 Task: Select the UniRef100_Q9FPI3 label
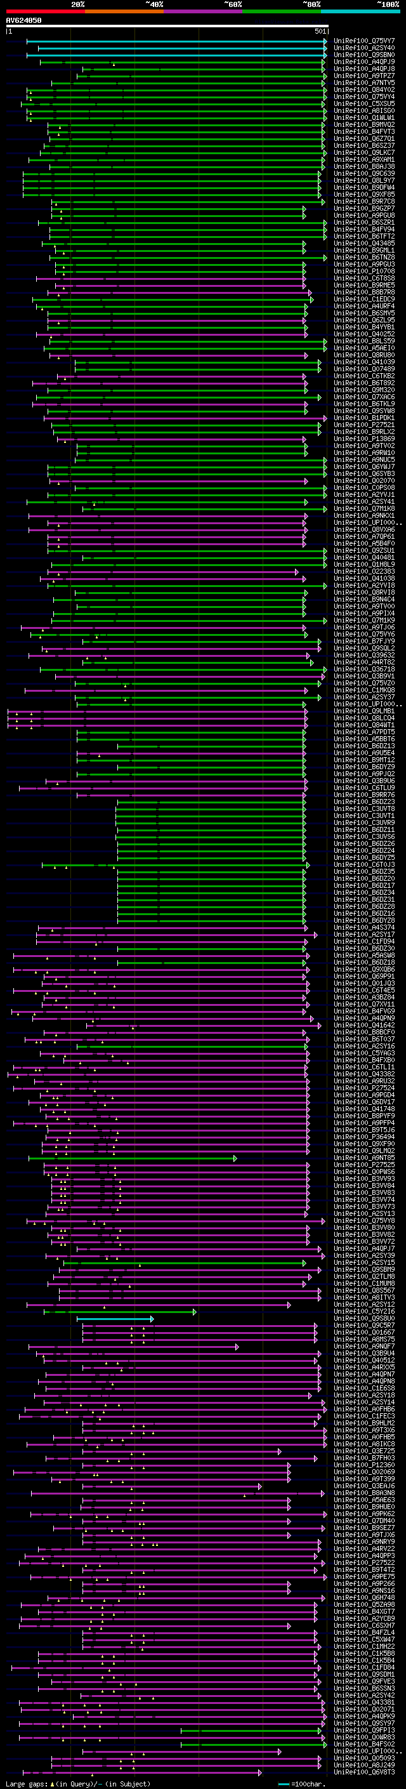(x=364, y=1730)
